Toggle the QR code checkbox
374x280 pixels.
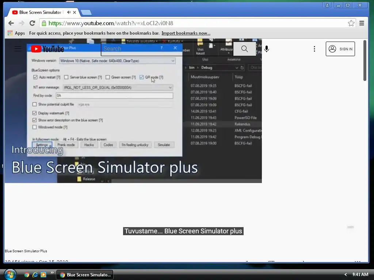141,77
